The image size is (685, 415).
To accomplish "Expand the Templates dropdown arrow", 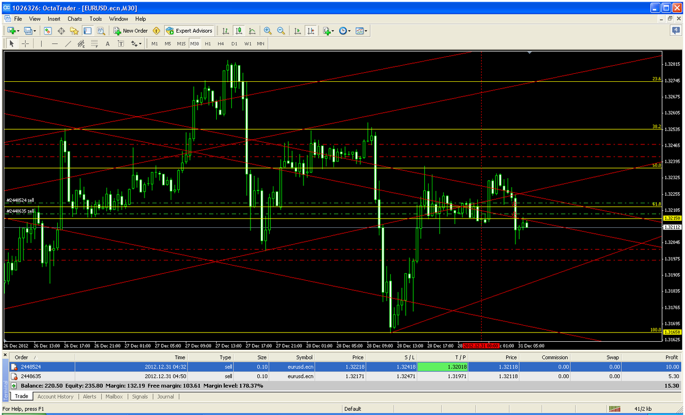I will (x=367, y=30).
